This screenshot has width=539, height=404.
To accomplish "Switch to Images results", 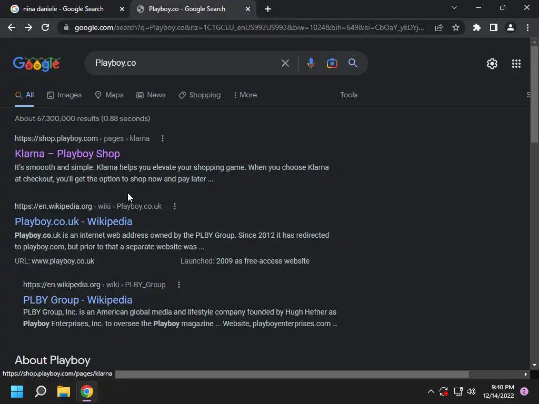I will coord(64,95).
